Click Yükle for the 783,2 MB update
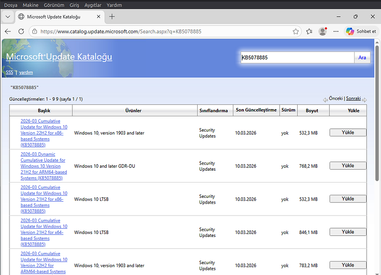 (348, 265)
